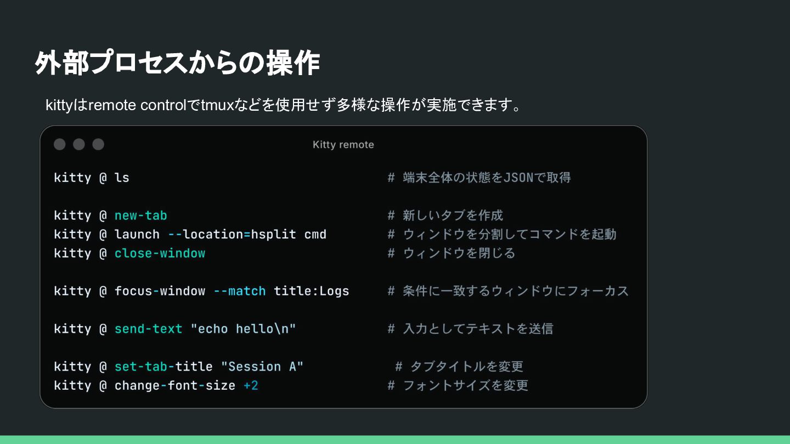Click the 'change-font-size' command text
790x444 pixels.
tap(175, 386)
